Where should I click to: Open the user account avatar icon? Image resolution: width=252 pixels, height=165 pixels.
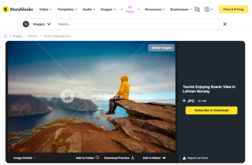coord(207,9)
